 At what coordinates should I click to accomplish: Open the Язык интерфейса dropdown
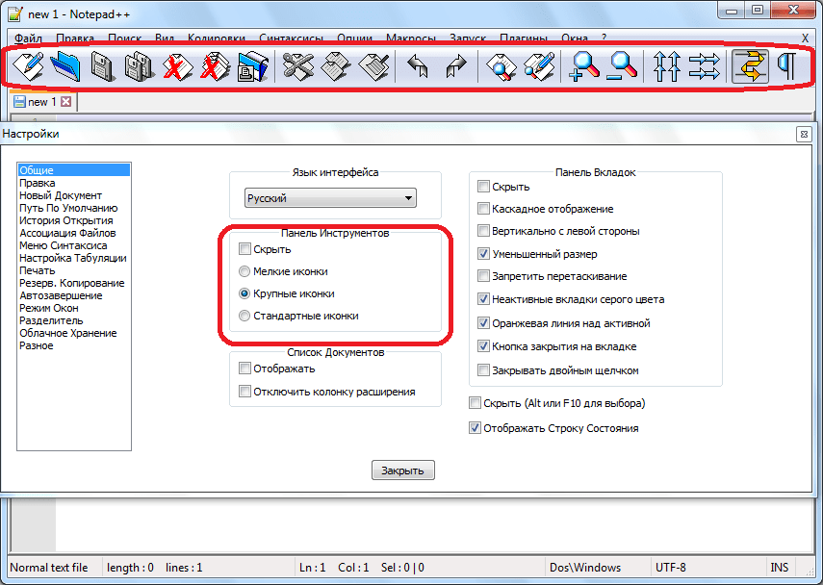[330, 198]
